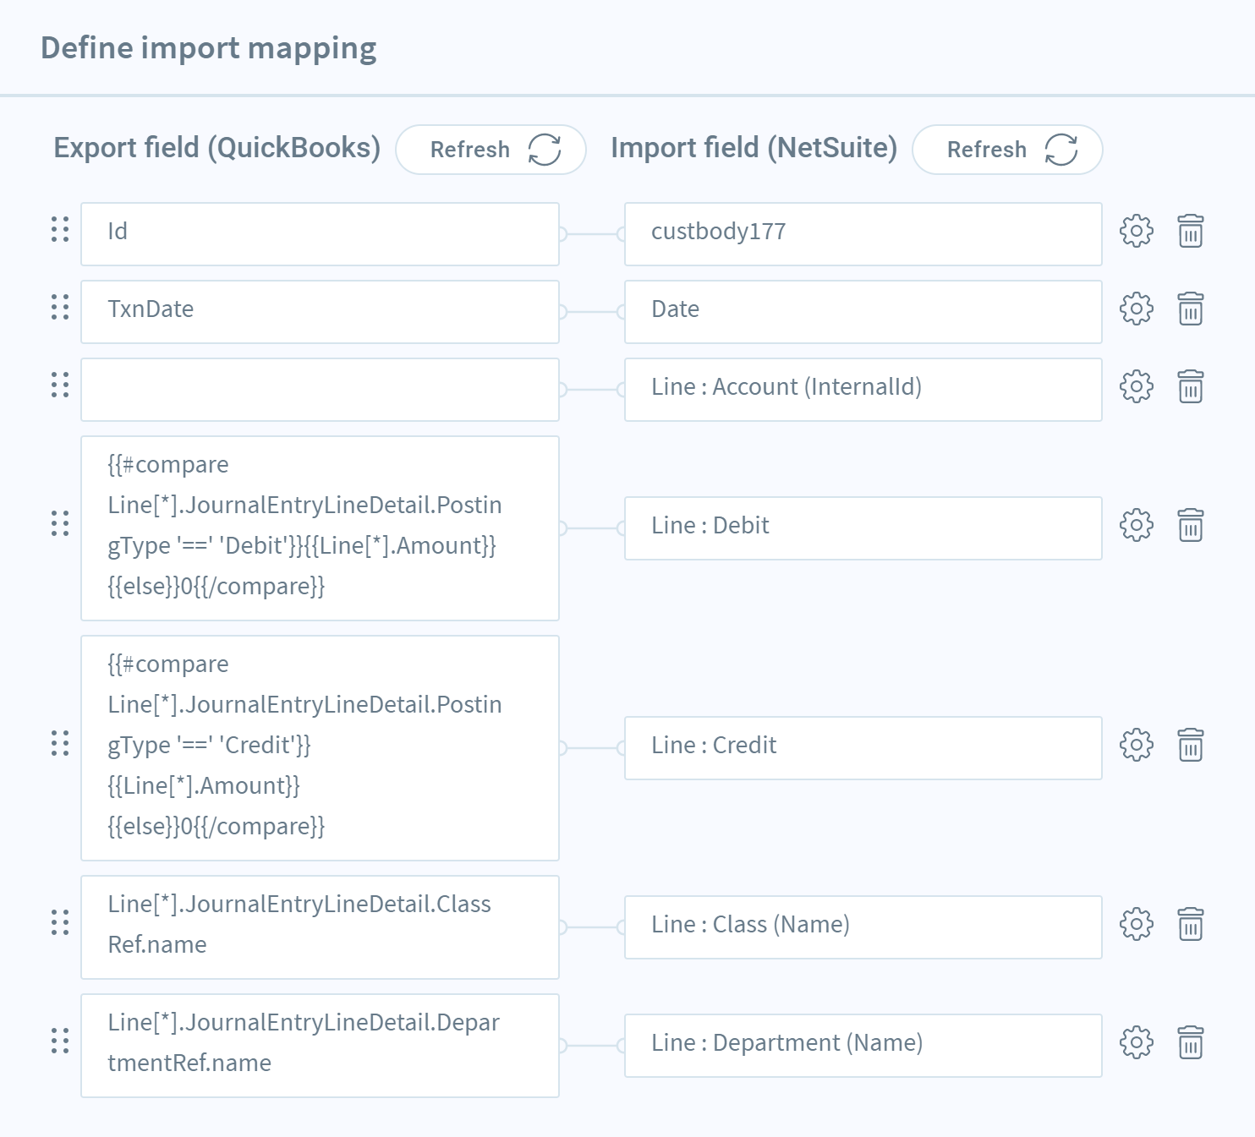Open settings gear for custbody177 mapping
Image resolution: width=1255 pixels, height=1137 pixels.
coord(1136,231)
